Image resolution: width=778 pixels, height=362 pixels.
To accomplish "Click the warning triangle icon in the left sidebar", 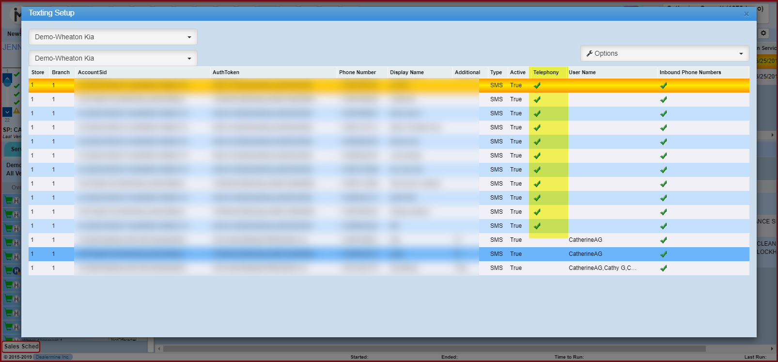I will 16,111.
